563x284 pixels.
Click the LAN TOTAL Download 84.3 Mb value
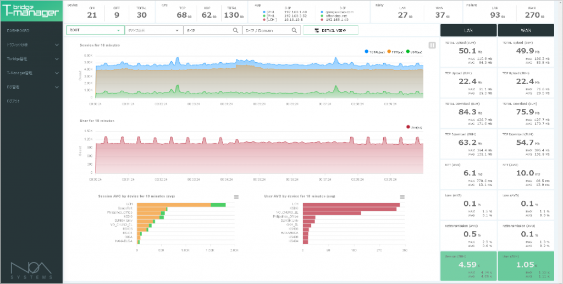click(x=468, y=112)
